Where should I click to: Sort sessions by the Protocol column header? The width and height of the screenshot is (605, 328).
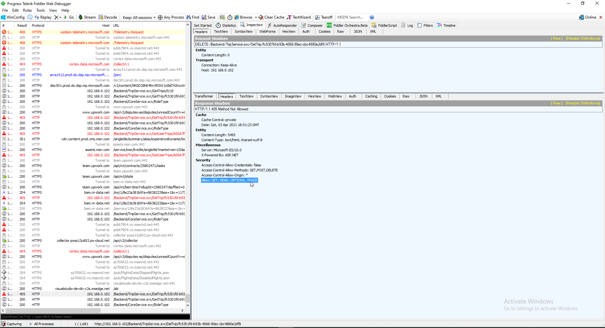[x=38, y=25]
